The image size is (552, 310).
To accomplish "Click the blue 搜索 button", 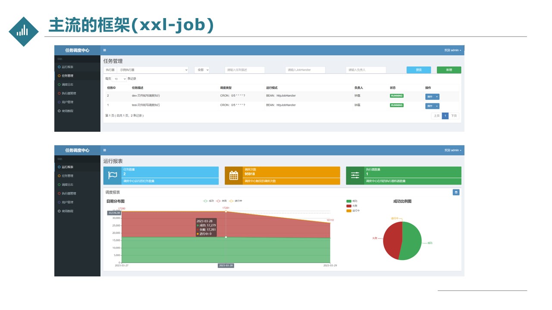I will (x=418, y=70).
